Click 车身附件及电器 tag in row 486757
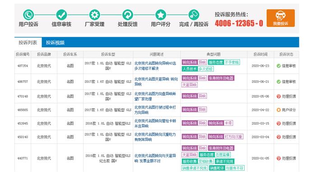Screen dimensions: 316x172 [221, 78]
